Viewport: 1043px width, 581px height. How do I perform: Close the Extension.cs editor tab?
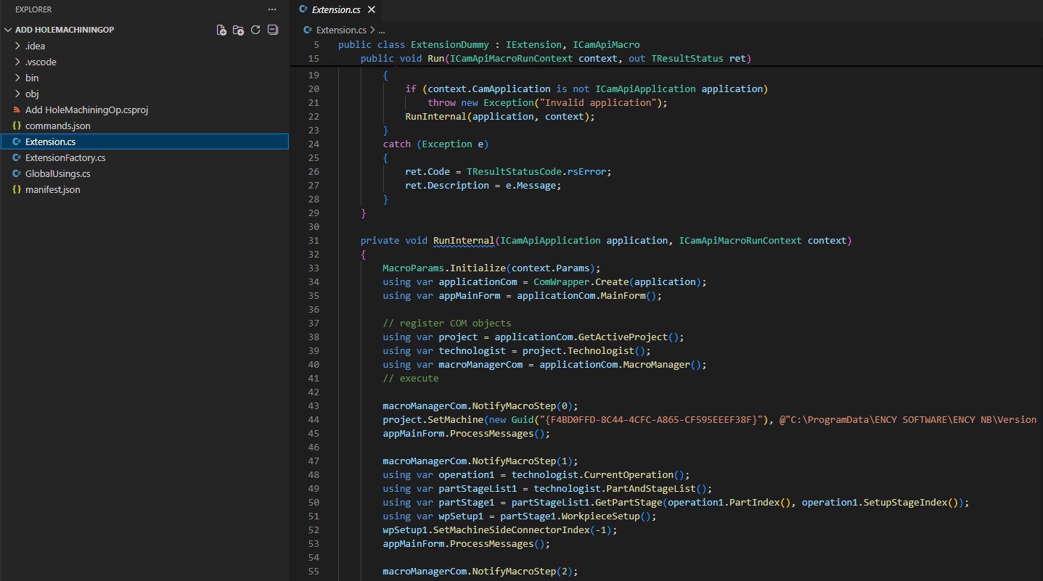(372, 10)
